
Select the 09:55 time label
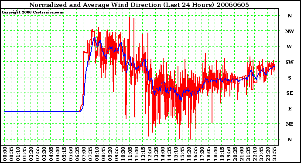(x=116, y=154)
